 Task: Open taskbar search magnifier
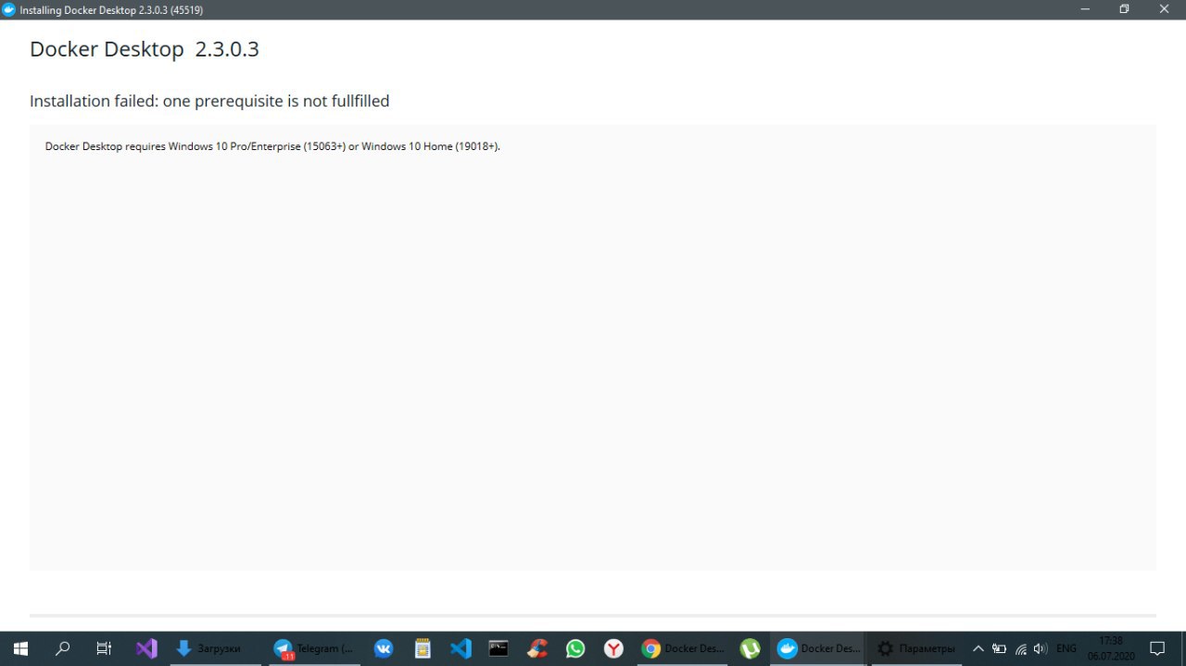63,648
